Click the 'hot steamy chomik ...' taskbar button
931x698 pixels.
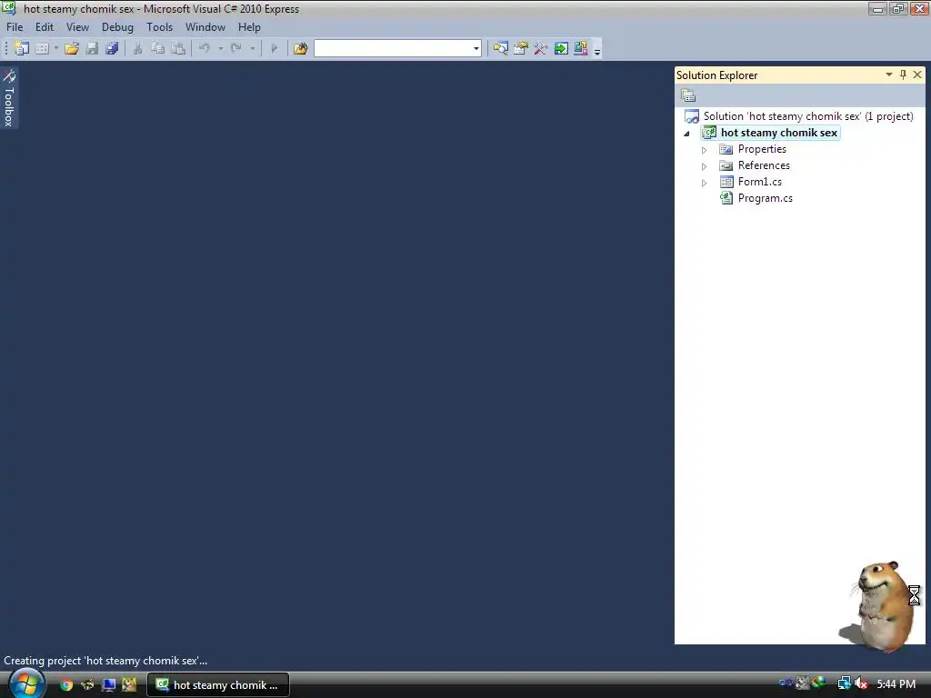tap(218, 685)
